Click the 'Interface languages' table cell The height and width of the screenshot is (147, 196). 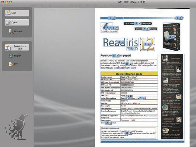tap(110, 112)
